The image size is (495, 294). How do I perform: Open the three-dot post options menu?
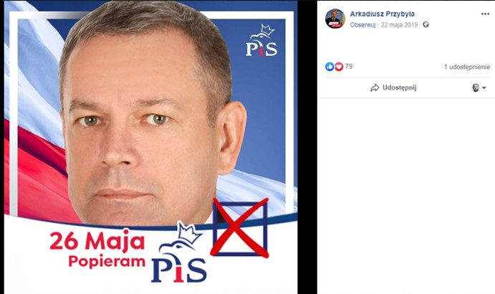click(x=485, y=14)
